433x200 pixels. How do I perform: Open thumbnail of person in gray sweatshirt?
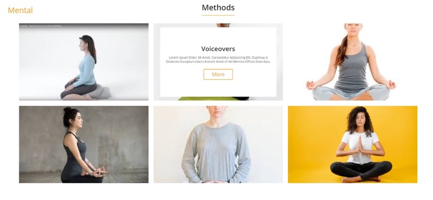tap(218, 144)
